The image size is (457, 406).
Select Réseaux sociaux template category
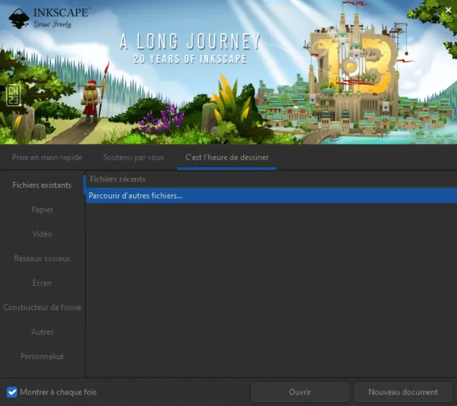(x=42, y=259)
